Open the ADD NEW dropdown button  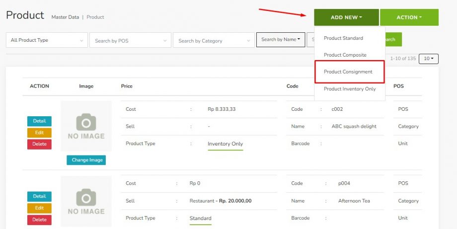346,17
